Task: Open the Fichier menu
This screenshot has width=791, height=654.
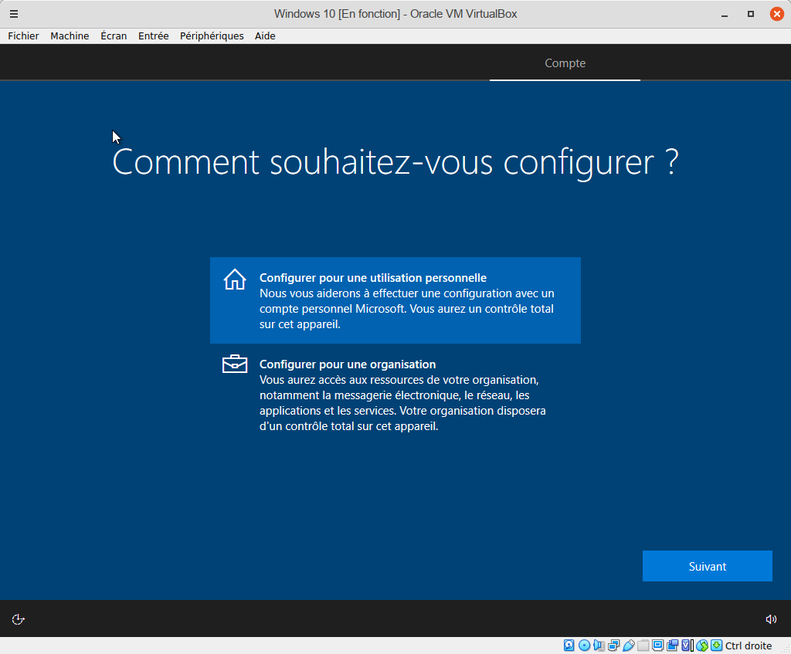Action: (x=23, y=36)
